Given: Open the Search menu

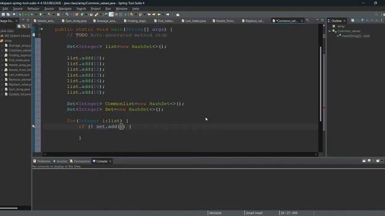Looking at the screenshot, I should click(81, 8).
